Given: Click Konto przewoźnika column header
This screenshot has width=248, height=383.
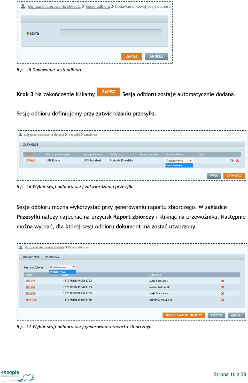Looking at the screenshot, I should (x=58, y=154).
